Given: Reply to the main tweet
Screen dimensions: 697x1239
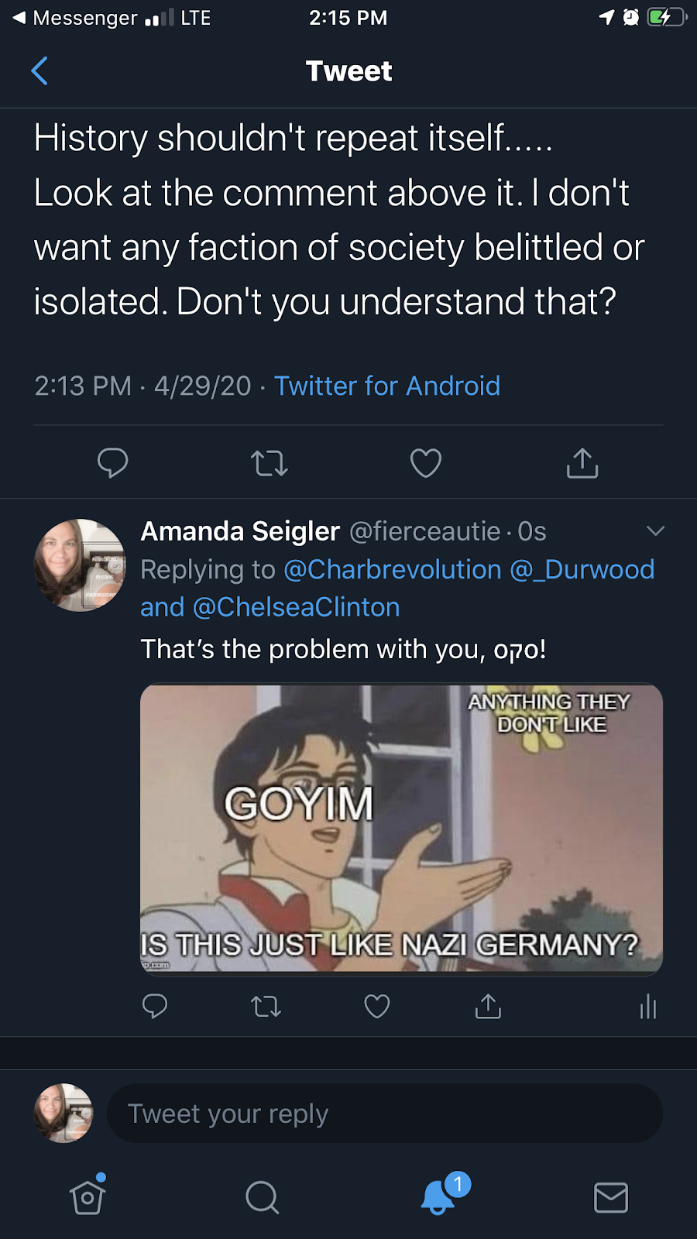Looking at the screenshot, I should [x=112, y=463].
